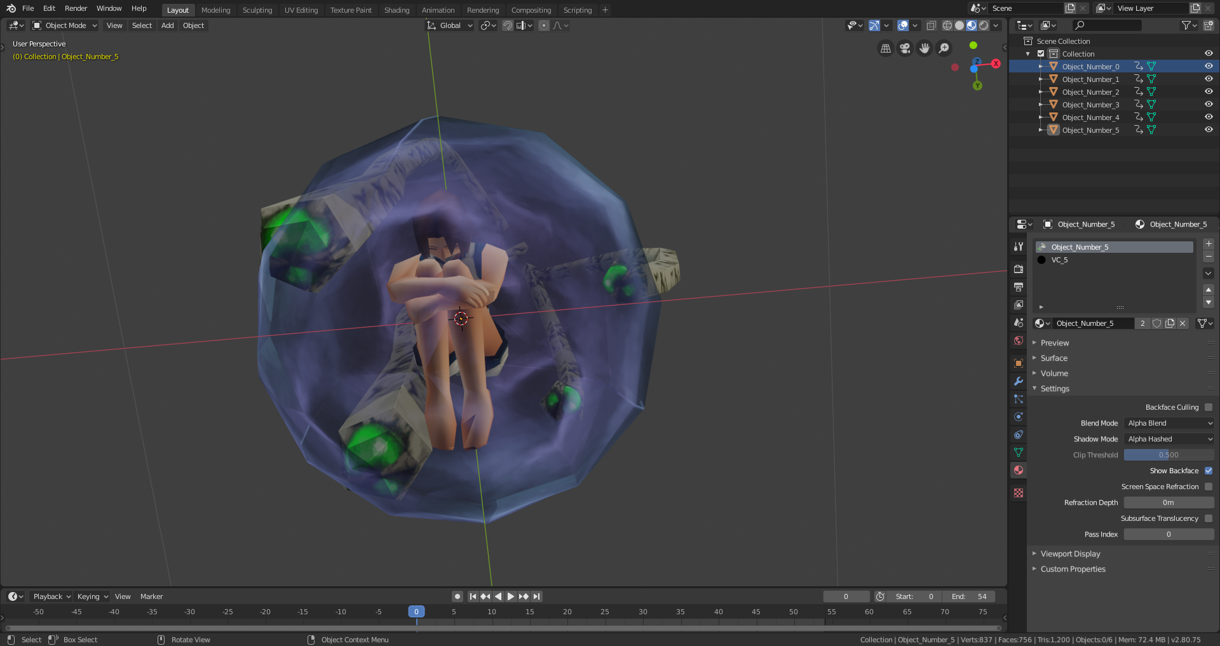
Task: Click the Refraction Depth value field
Action: pyautogui.click(x=1169, y=502)
